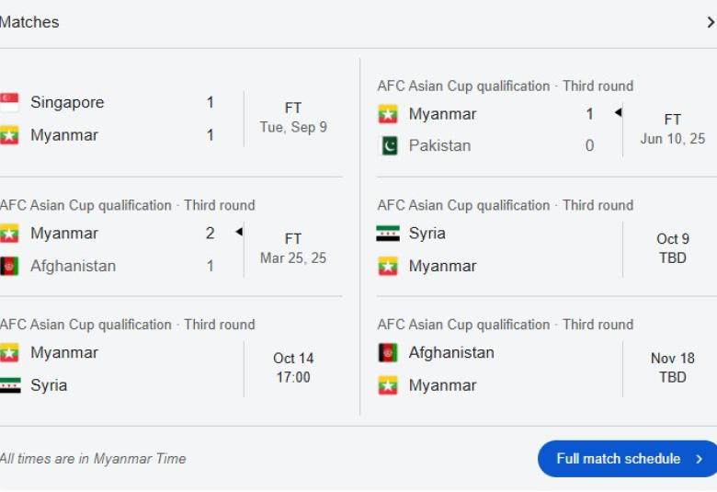The width and height of the screenshot is (717, 492).
Task: Click Myanmar flag under Singapore
Action: [x=10, y=135]
